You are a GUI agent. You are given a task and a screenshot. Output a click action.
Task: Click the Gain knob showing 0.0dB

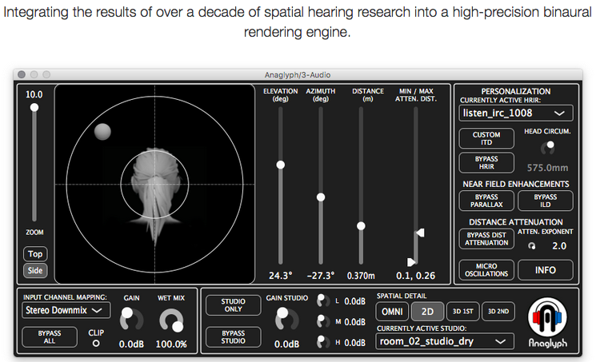[131, 319]
